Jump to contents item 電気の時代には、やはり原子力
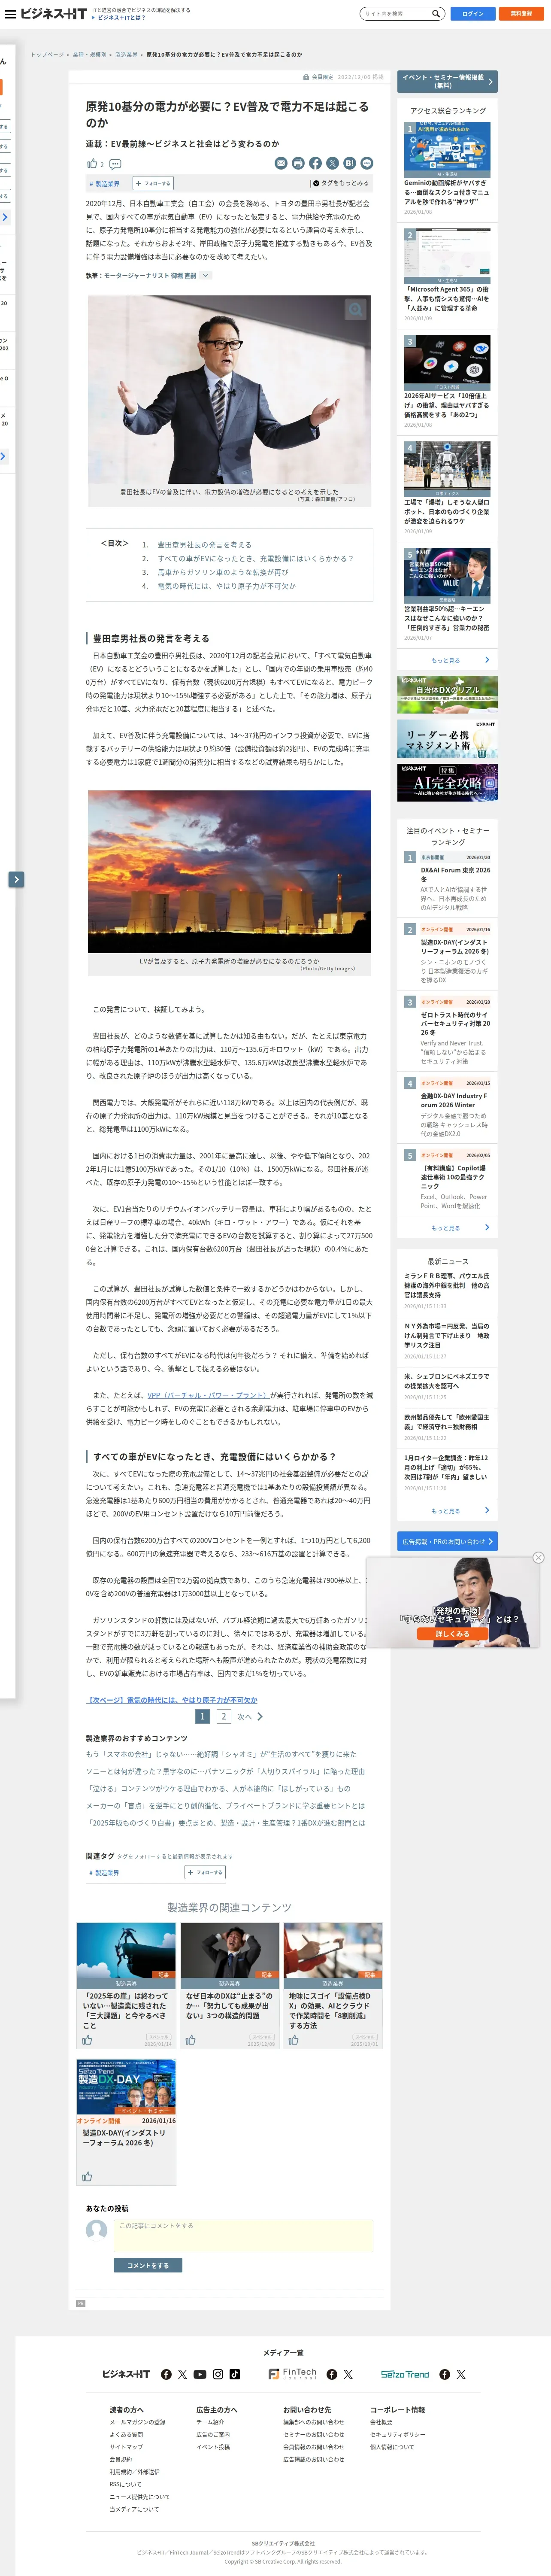The width and height of the screenshot is (551, 2576). tap(226, 586)
